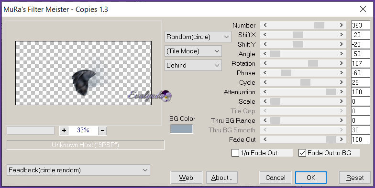The image size is (375, 188).
Task: Increase Angle with right arrow
Action: pos(342,54)
